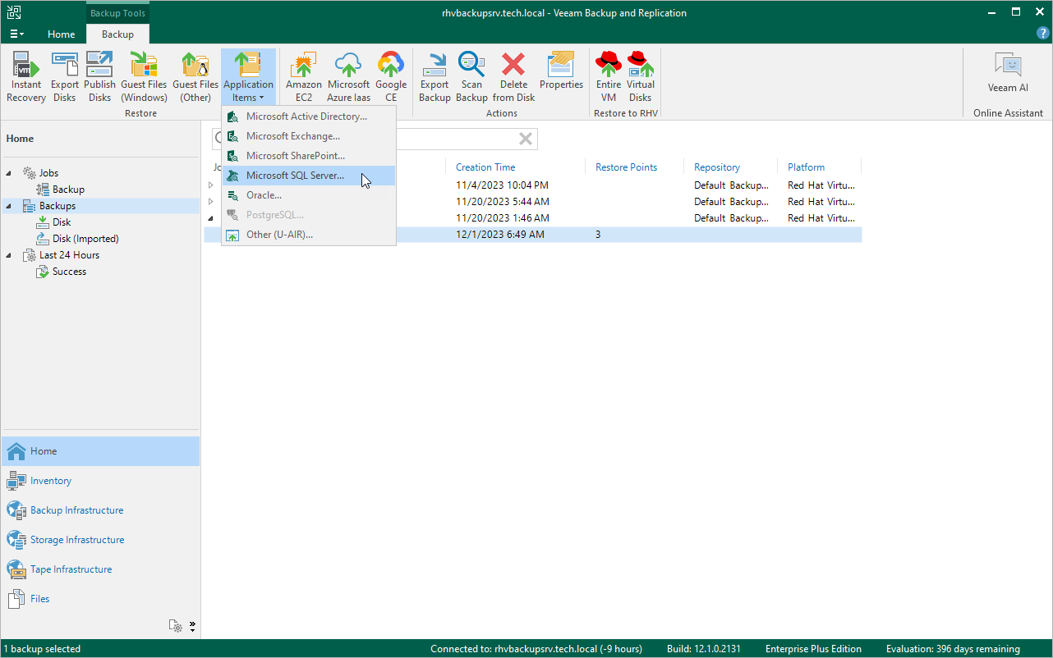This screenshot has height=658, width=1053.
Task: Open Disk (Imported) node
Action: click(85, 239)
